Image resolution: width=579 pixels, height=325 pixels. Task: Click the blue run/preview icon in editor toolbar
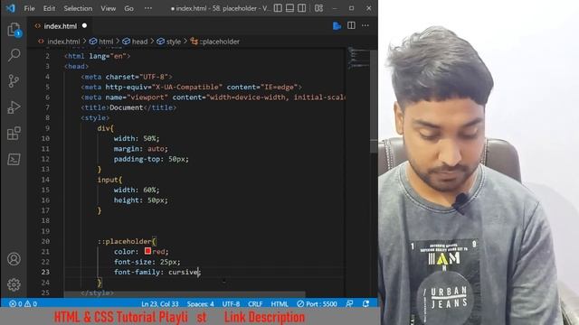[337, 26]
